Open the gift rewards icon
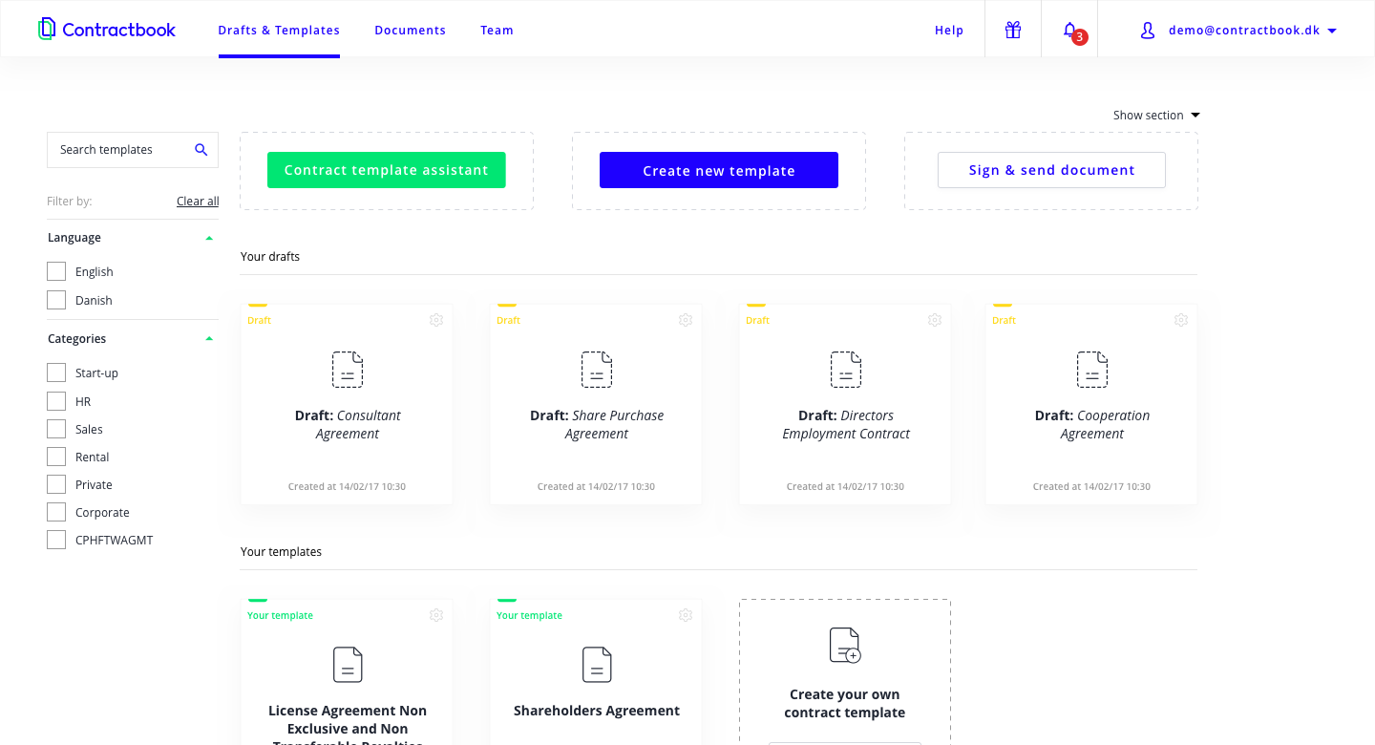Viewport: 1375px width, 745px height. 1013,30
